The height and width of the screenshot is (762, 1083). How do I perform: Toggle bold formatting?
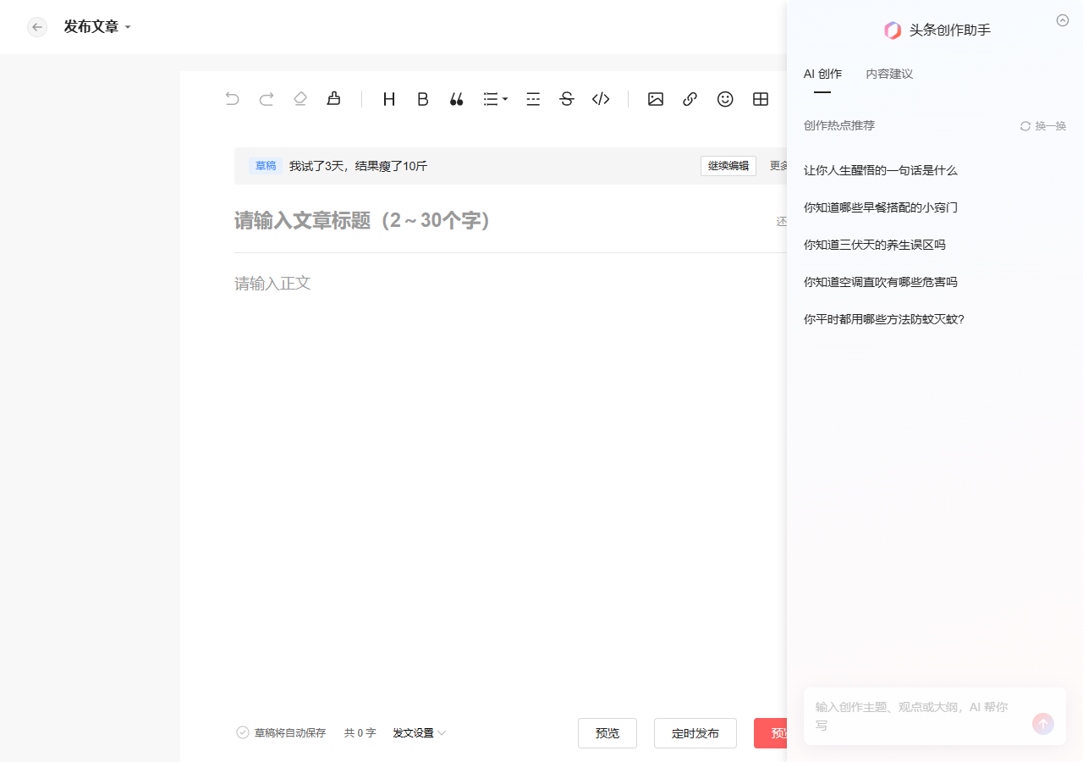(x=423, y=99)
